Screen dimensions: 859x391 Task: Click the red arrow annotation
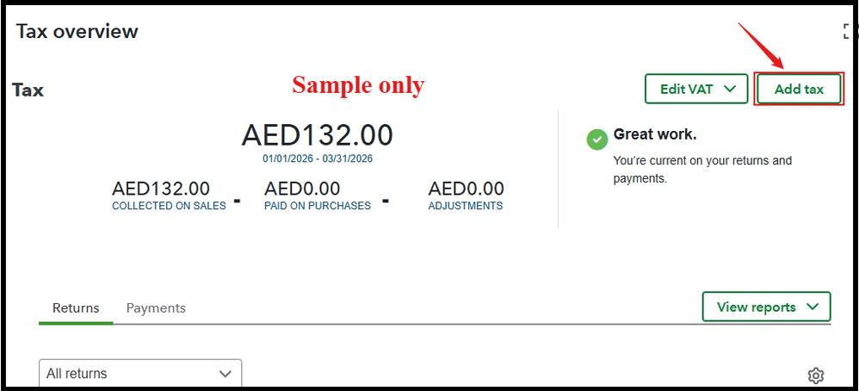[761, 46]
